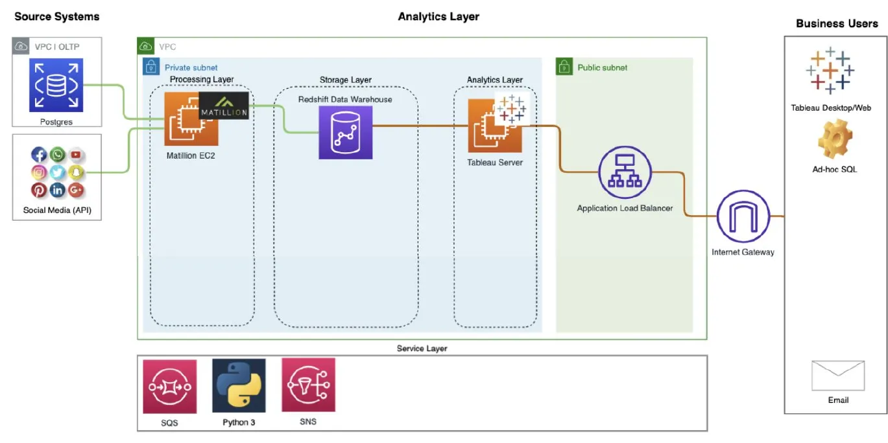The height and width of the screenshot is (443, 888).
Task: Select the 'Email' caption
Action: point(838,400)
